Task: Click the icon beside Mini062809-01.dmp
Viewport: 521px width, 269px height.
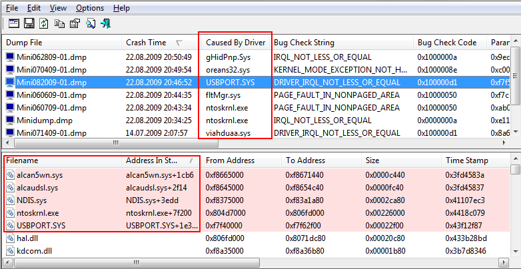Action: [10, 57]
